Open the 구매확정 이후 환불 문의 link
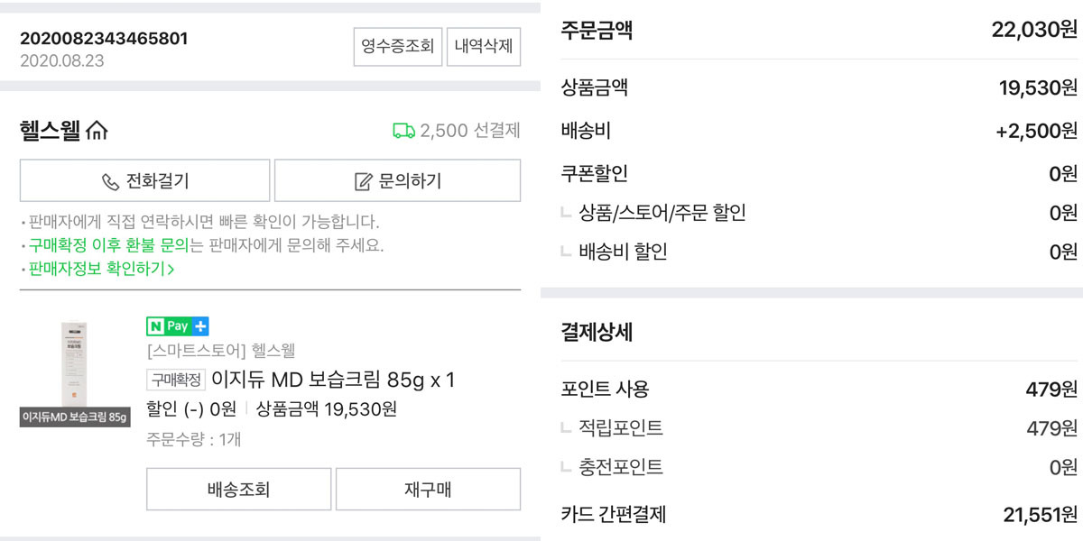This screenshot has height=541, width=1083. (x=108, y=245)
